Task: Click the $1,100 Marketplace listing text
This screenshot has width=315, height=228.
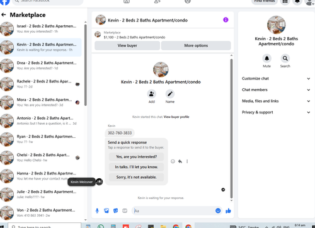Action: [x=134, y=37]
